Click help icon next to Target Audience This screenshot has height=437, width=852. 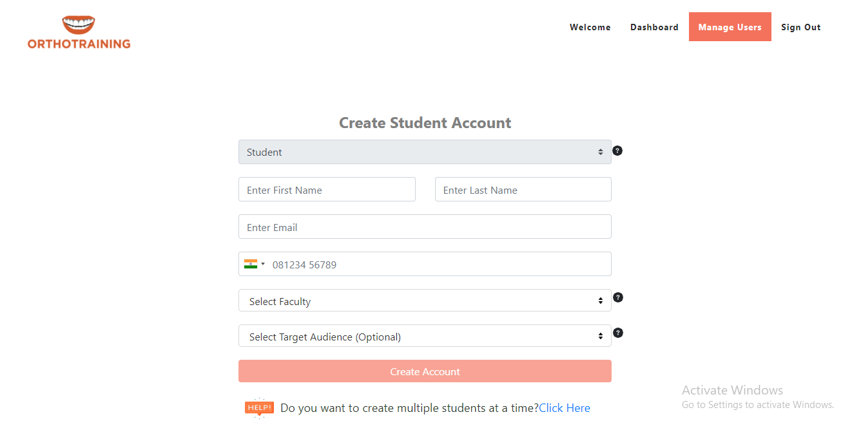tap(618, 333)
